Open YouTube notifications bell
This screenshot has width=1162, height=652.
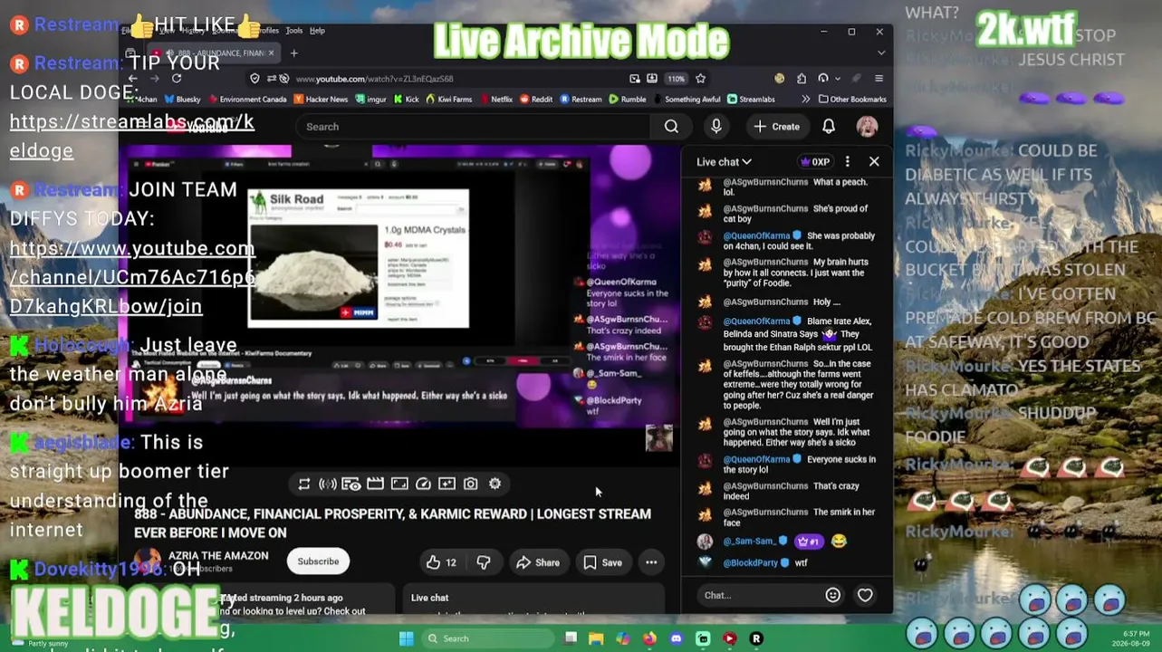(829, 127)
